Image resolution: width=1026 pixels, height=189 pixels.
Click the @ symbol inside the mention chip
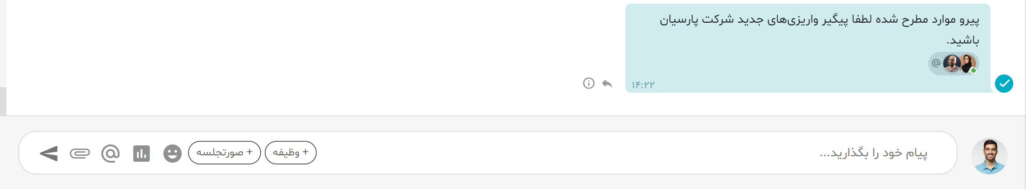pyautogui.click(x=936, y=63)
